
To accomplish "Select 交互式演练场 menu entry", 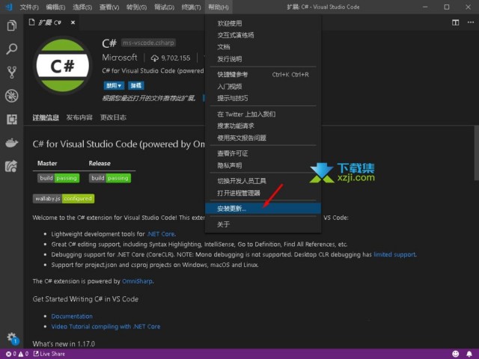I will [263, 35].
